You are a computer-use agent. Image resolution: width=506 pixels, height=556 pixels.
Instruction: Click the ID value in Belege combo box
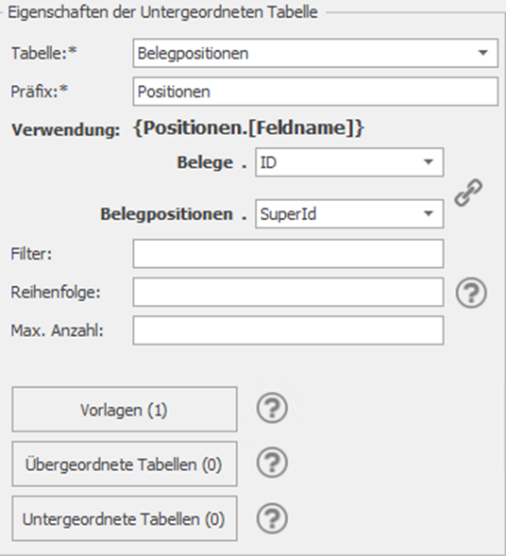[268, 162]
